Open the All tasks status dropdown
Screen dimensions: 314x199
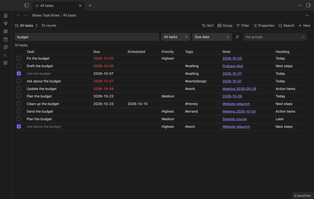pyautogui.click(x=176, y=37)
